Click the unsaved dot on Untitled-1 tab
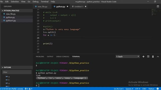Viewport: 161px width, 90px height. (86, 6)
